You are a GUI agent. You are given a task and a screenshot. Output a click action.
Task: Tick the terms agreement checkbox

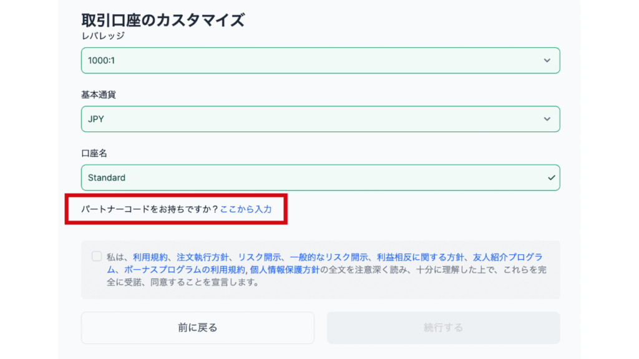tap(96, 256)
